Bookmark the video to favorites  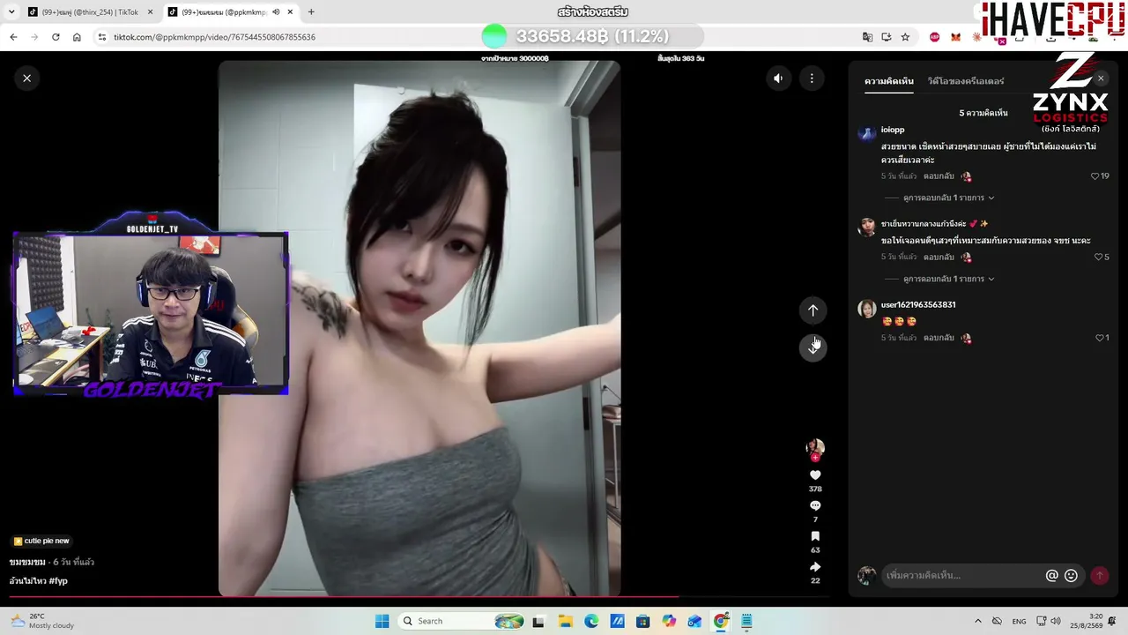[x=815, y=536]
